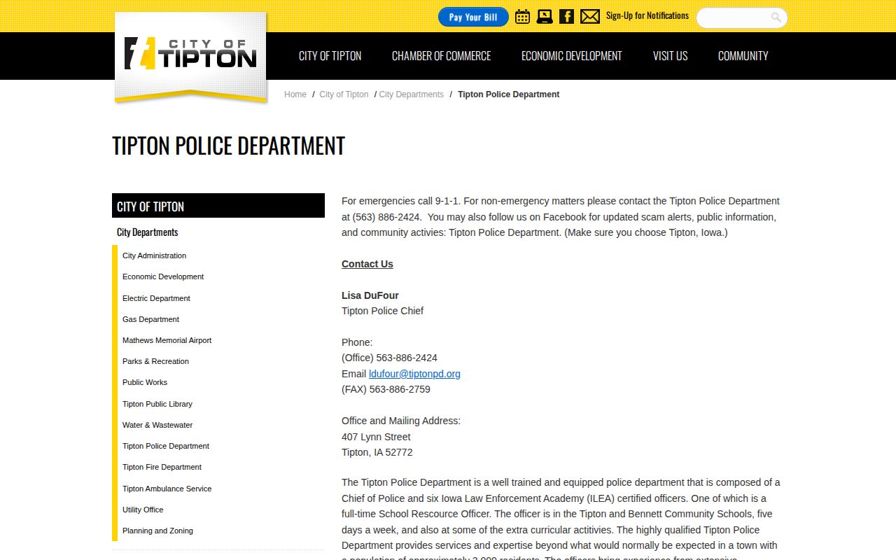This screenshot has width=896, height=560.
Task: Open Utility Office page
Action: (143, 510)
